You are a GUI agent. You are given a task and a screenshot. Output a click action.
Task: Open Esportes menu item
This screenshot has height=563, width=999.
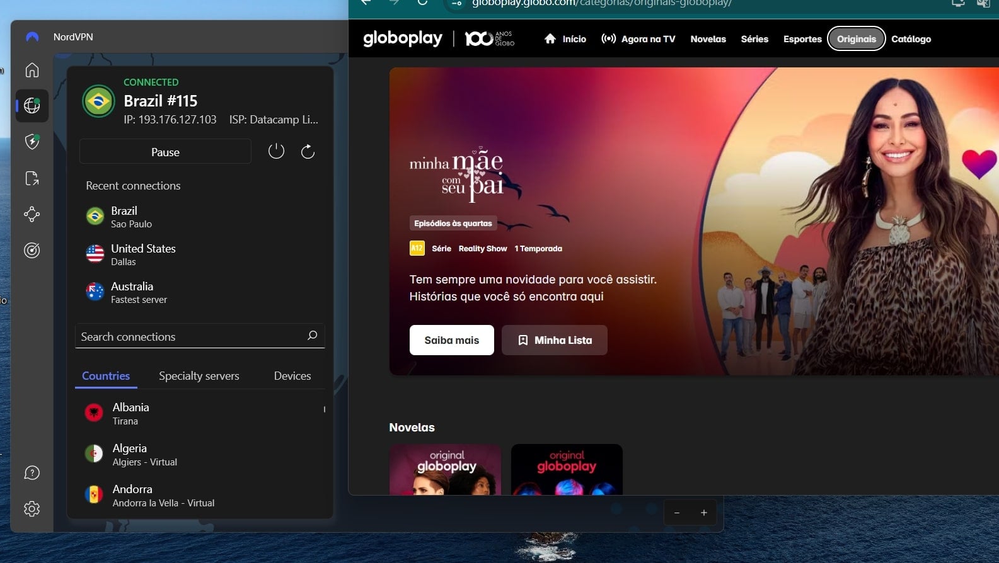[802, 39]
